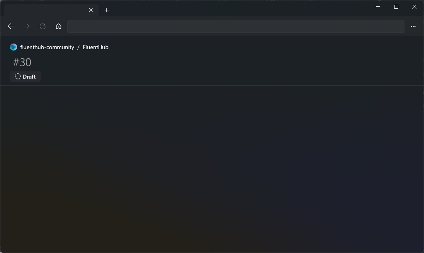Open the FluentHub repository link

pos(95,47)
